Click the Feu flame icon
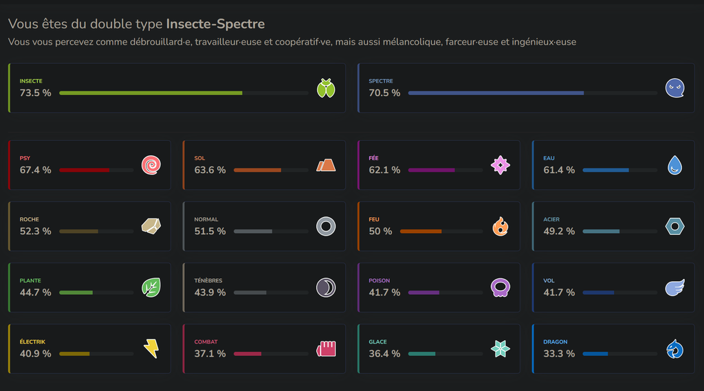Viewport: 704px width, 391px height. pos(500,226)
